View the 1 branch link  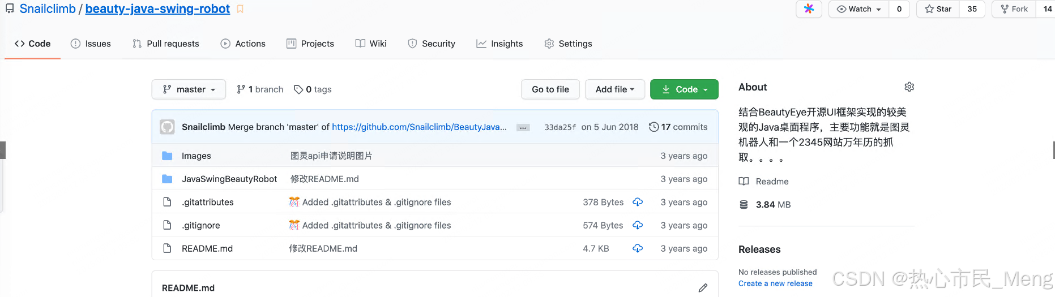[x=260, y=89]
